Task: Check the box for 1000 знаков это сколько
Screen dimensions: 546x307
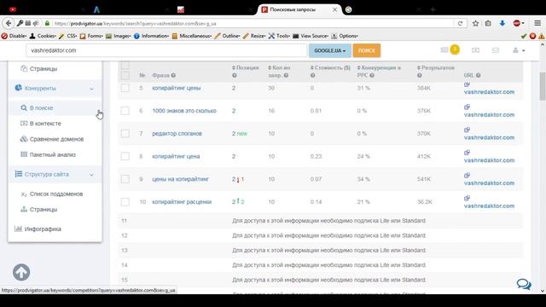Action: click(x=125, y=111)
